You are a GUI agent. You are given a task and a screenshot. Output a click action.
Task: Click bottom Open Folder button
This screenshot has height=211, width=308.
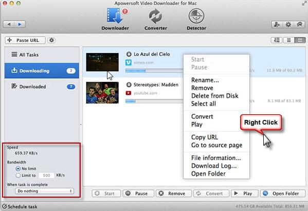coord(283,194)
